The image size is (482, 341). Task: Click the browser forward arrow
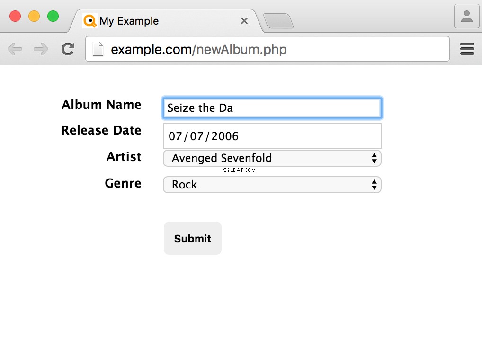[x=41, y=49]
